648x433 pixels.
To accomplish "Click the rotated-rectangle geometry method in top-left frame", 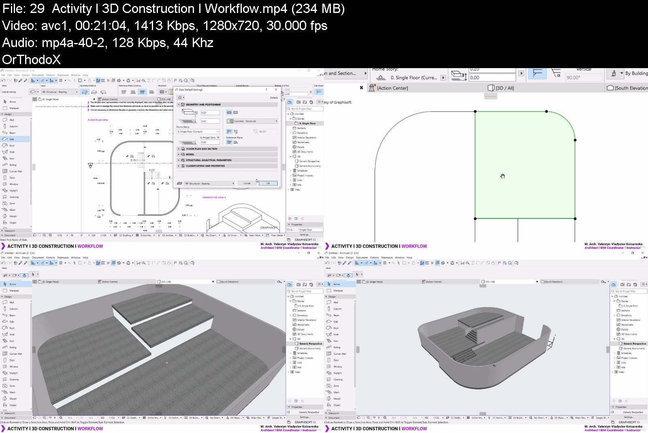I will tap(103, 92).
